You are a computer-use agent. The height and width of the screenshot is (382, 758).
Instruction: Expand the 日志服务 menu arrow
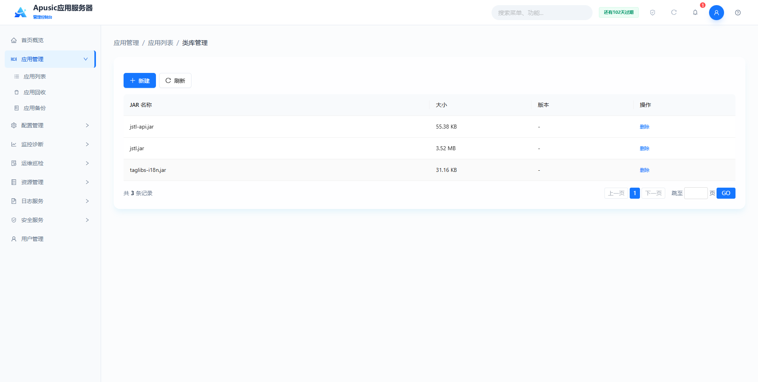(x=87, y=201)
